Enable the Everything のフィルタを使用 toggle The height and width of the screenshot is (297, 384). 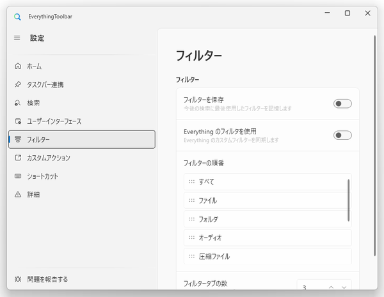coord(342,135)
